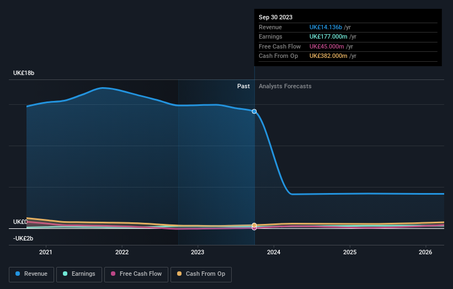Viewport: 453px width, 289px height.
Task: Click the UK£382.000m cash from op value
Action: [x=328, y=56]
